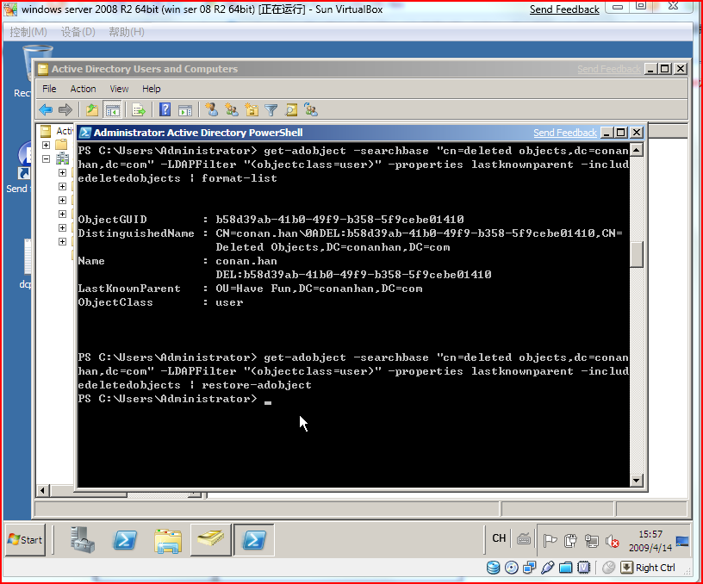The height and width of the screenshot is (584, 703).
Task: Expand the fourth child node under the domain
Action: 62,214
